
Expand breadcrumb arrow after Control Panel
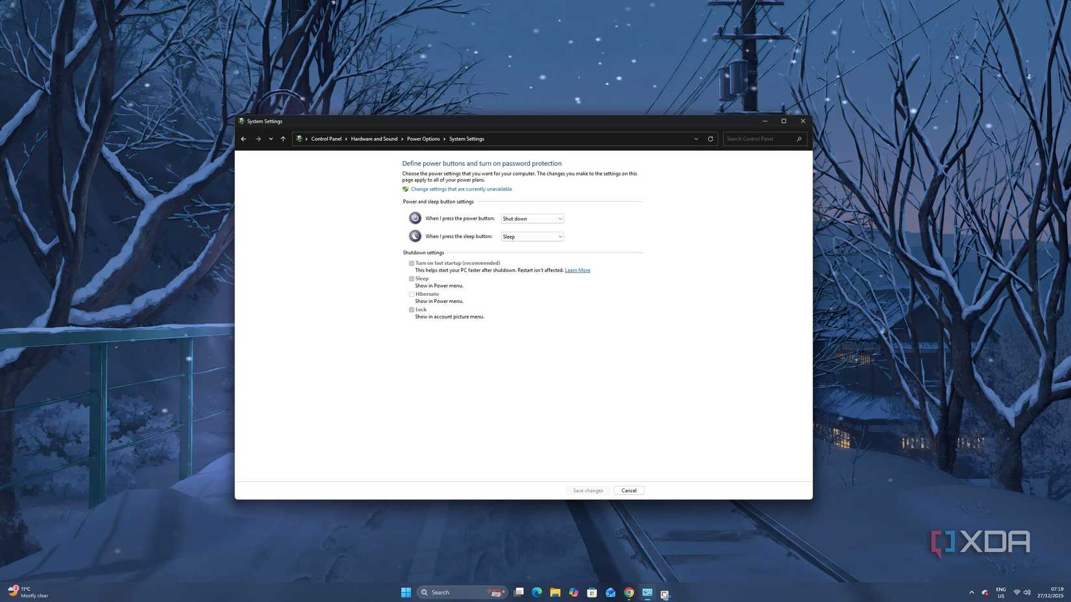[x=346, y=139]
